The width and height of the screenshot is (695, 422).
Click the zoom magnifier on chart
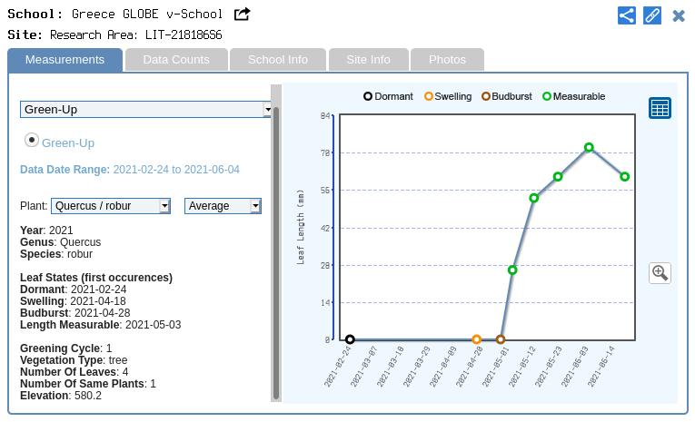[x=660, y=272]
